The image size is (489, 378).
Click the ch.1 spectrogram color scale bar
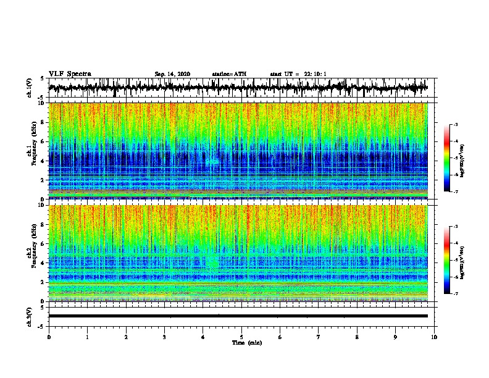point(447,158)
